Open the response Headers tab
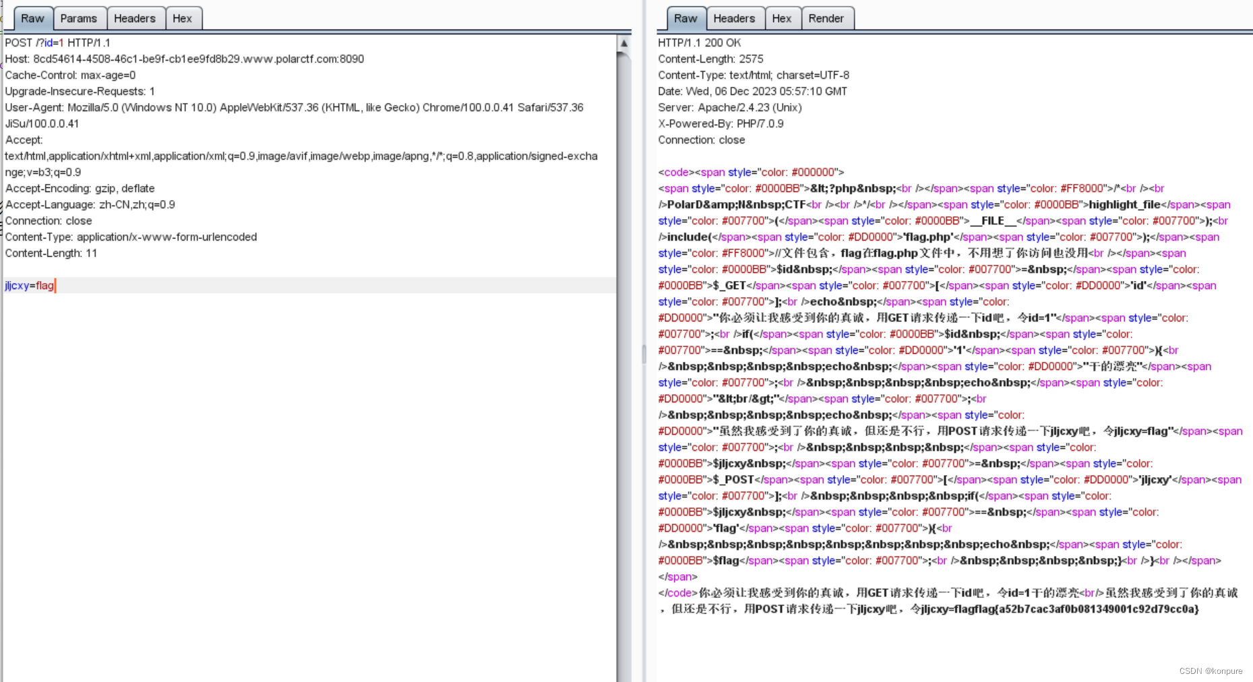This screenshot has width=1253, height=682. coord(735,18)
